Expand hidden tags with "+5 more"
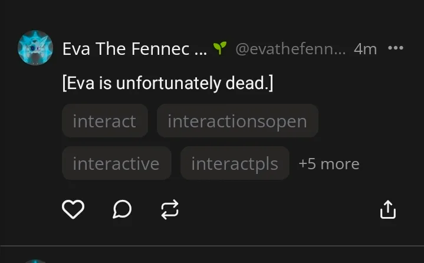Screen dimensions: 424x263 pyautogui.click(x=328, y=164)
